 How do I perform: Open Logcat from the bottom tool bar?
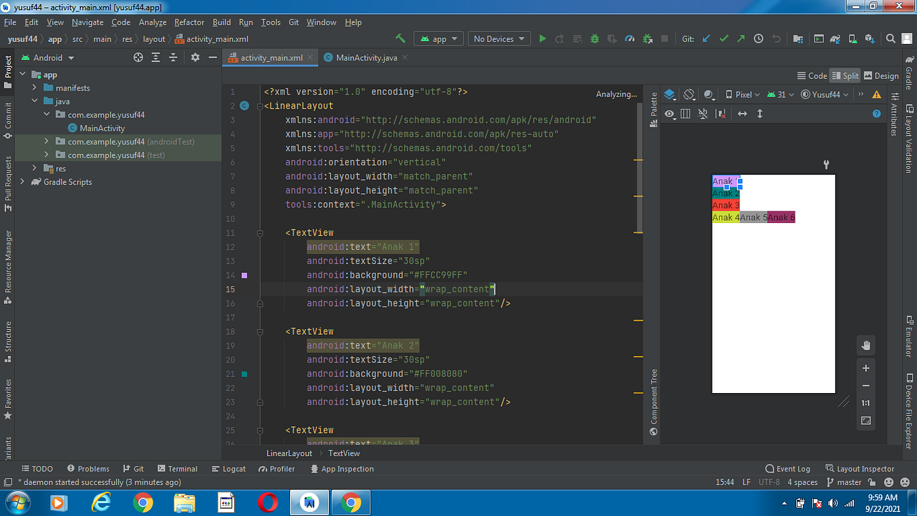tap(229, 468)
